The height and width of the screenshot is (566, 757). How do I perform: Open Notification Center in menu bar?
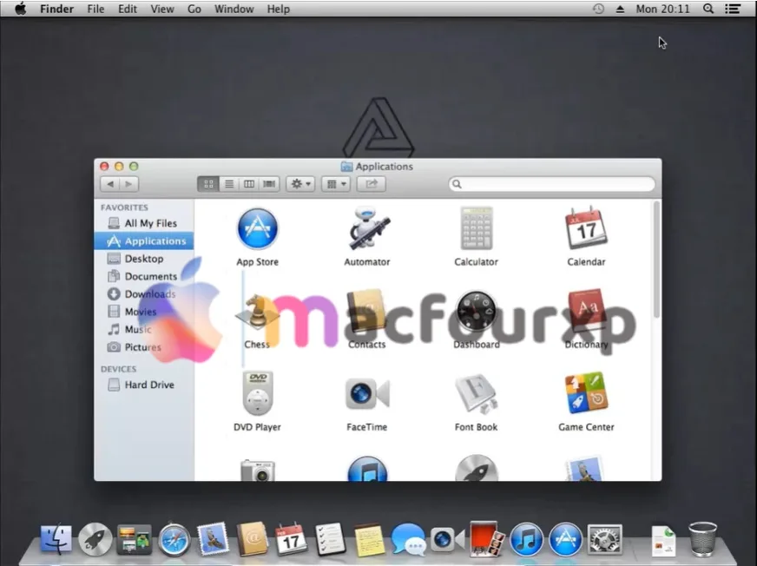[733, 9]
